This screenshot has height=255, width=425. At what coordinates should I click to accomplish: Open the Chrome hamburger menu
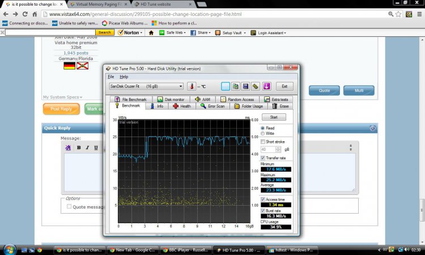[x=419, y=14]
